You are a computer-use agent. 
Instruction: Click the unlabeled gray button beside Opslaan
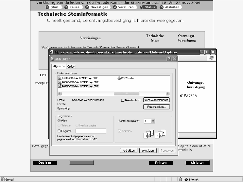click(81, 163)
